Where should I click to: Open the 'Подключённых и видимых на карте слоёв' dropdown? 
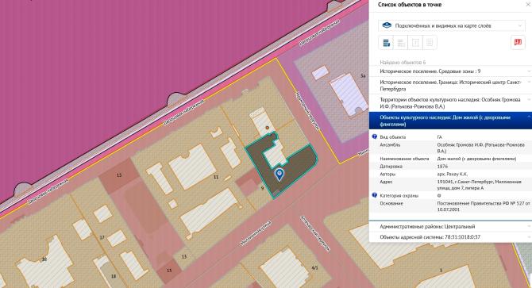pos(451,25)
